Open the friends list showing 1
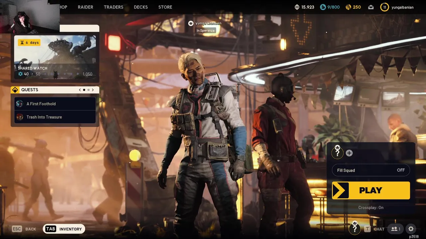This screenshot has width=426, height=239. [396, 229]
